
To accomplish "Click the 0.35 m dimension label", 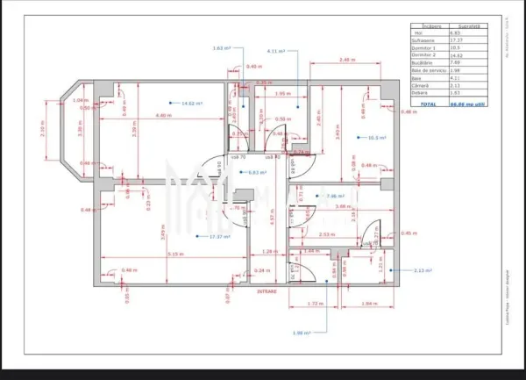I will coord(265,82).
